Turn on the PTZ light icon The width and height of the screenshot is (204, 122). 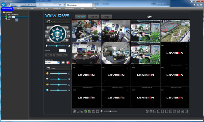click(67, 28)
